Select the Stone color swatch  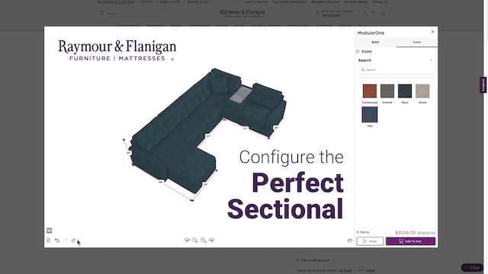tap(422, 91)
